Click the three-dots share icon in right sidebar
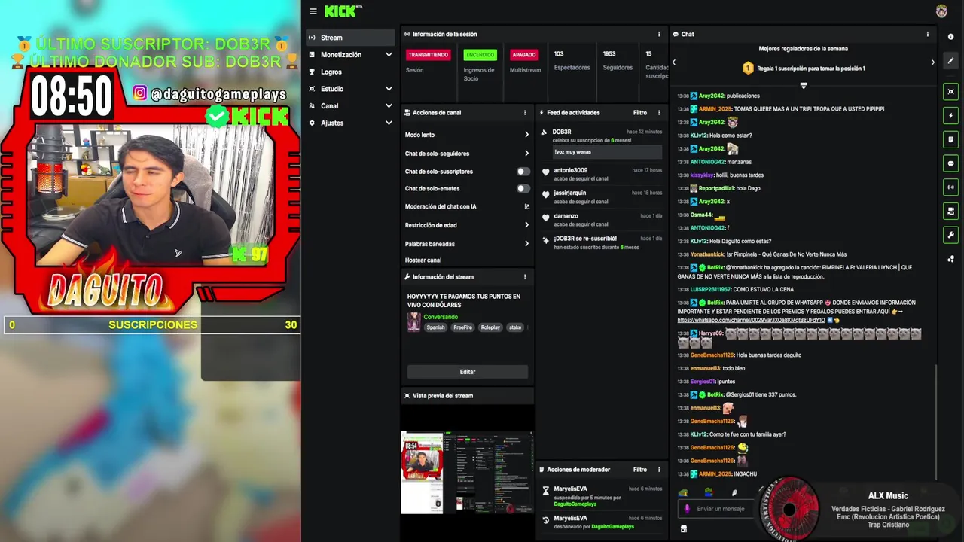 950,259
